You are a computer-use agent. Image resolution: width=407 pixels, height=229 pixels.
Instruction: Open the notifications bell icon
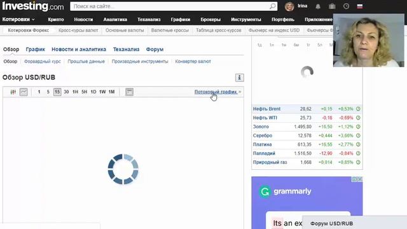[x=318, y=6]
